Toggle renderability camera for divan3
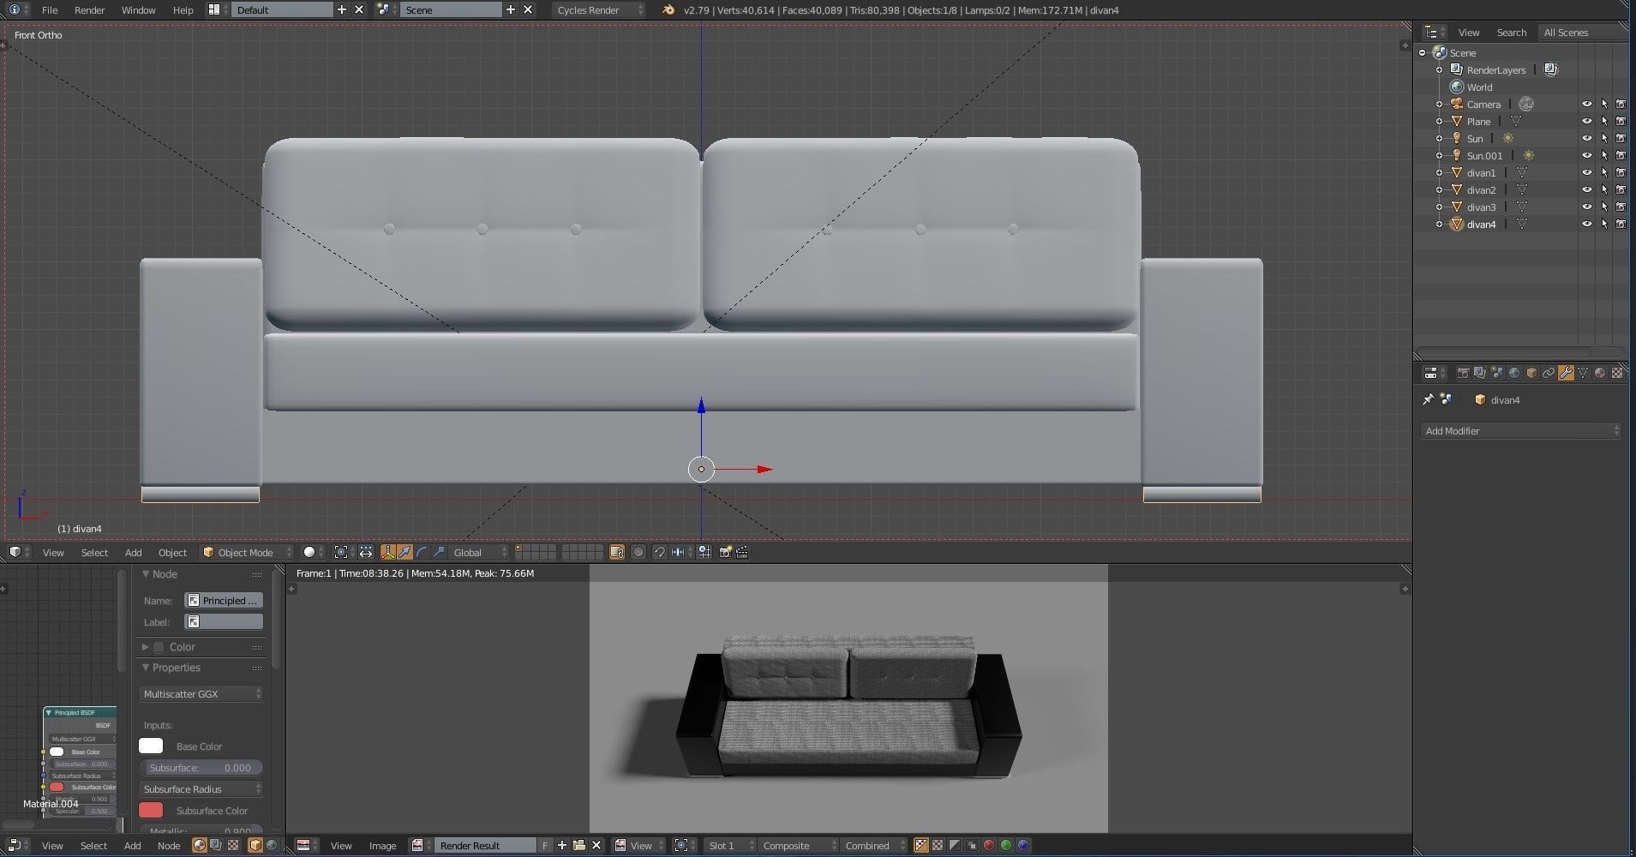The height and width of the screenshot is (857, 1636). pyautogui.click(x=1621, y=207)
